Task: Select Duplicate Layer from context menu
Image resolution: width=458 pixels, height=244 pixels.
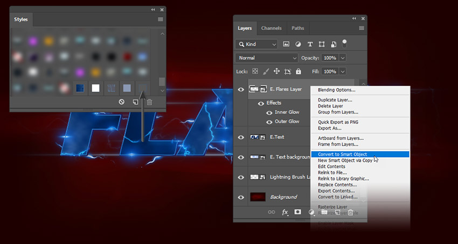Action: [335, 100]
